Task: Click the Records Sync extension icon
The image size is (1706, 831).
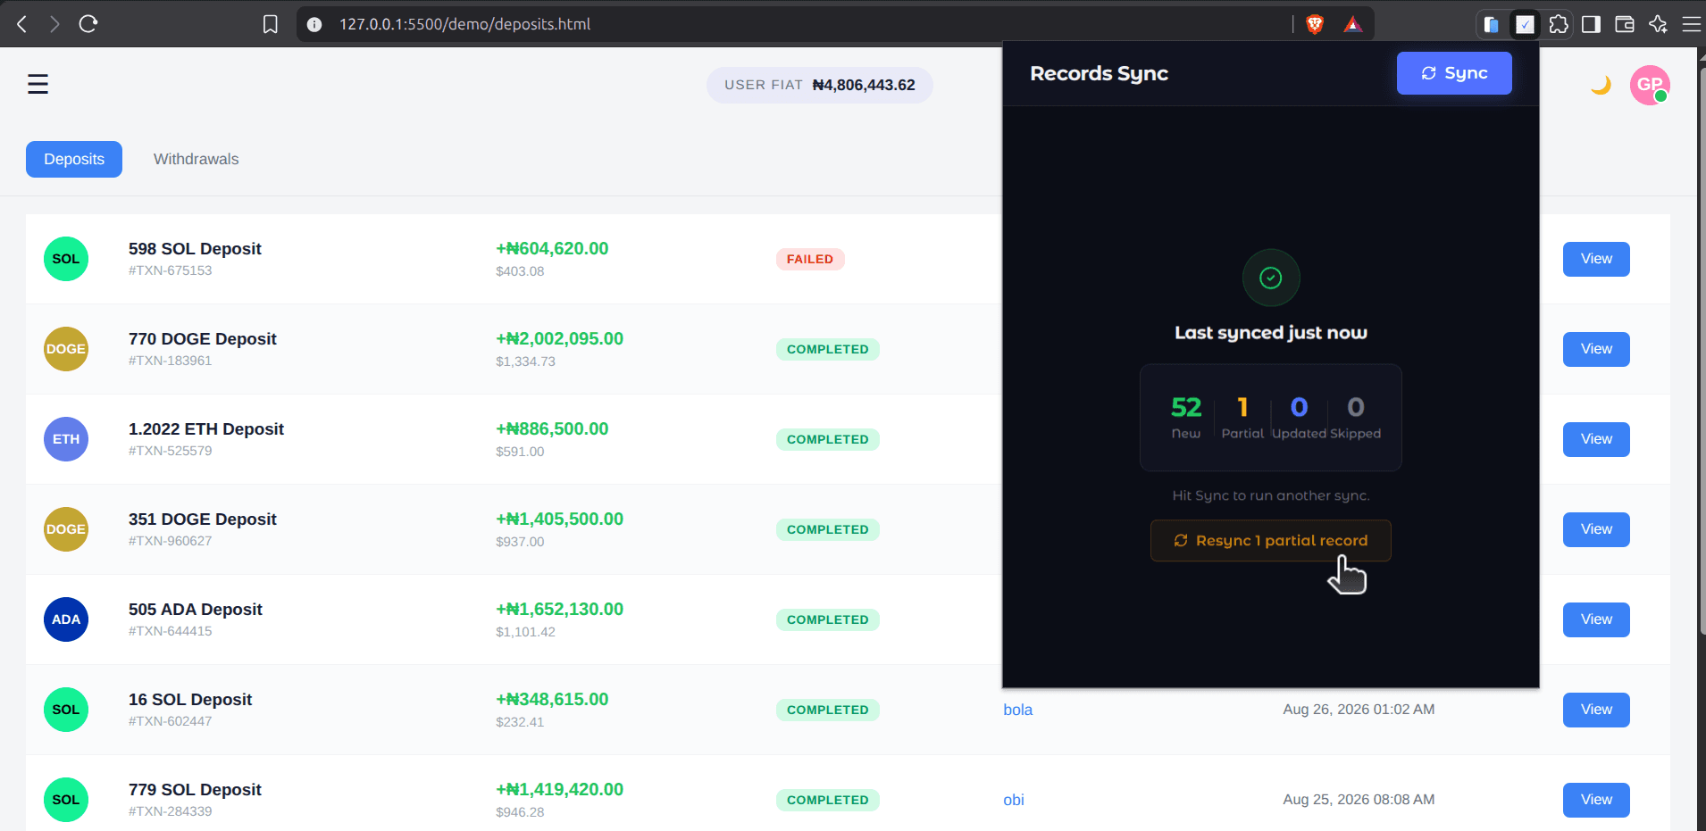Action: 1525,24
